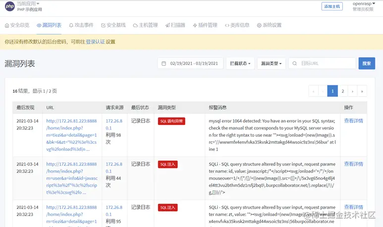Click the date range 02/19/2021 - 03/19/2021 field

point(191,63)
